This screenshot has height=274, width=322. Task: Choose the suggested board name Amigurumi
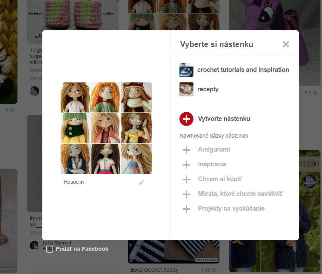click(214, 150)
